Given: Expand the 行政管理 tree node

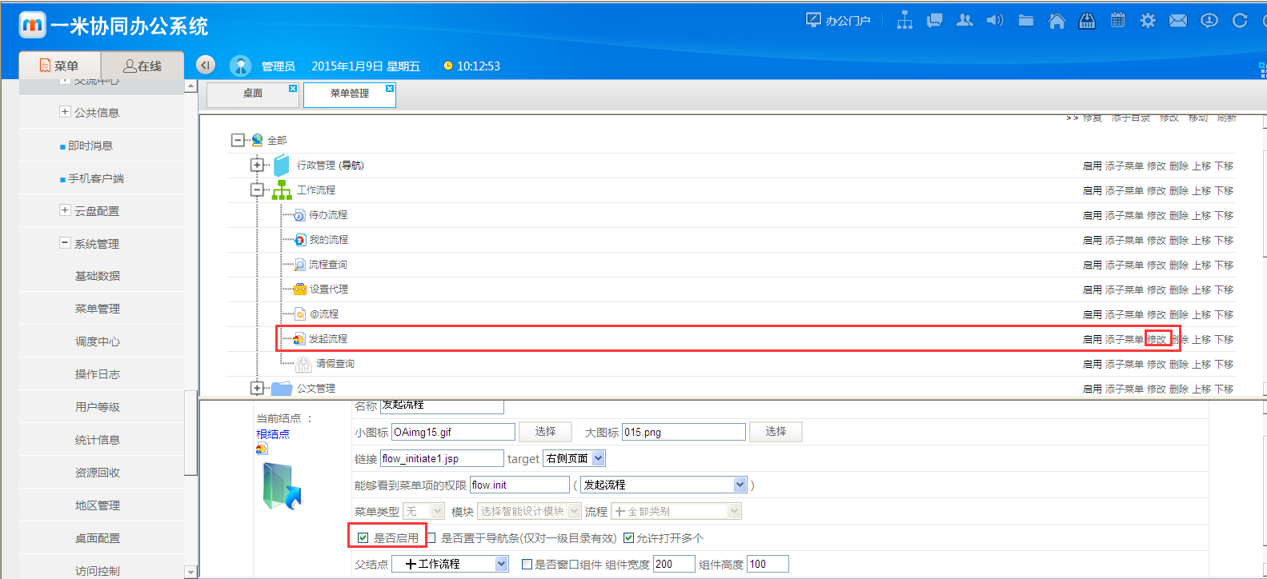Looking at the screenshot, I should pyautogui.click(x=256, y=165).
